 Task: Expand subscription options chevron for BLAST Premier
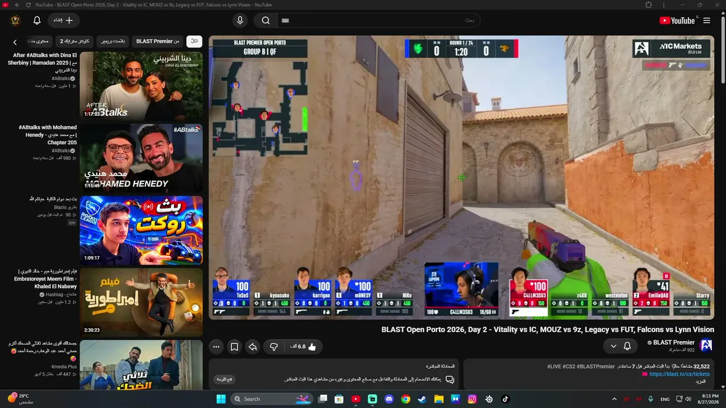coord(613,346)
